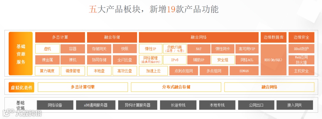Pick the 点到点组网 cell

[x=184, y=71]
